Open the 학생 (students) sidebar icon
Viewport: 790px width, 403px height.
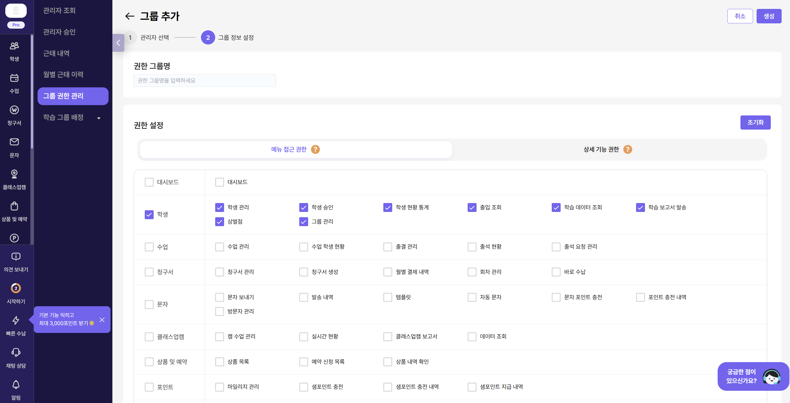14,46
